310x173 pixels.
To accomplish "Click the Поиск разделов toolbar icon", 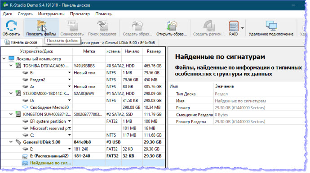I will tap(102, 26).
